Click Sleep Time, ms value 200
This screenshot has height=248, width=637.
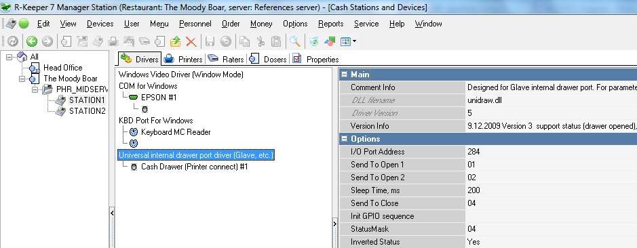(551, 190)
